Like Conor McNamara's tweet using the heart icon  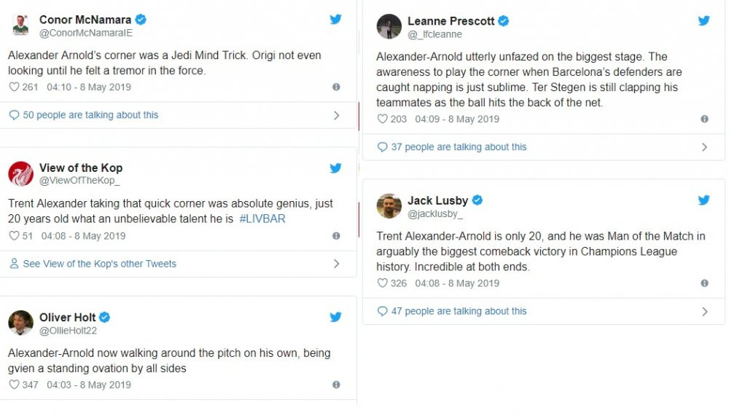(14, 87)
